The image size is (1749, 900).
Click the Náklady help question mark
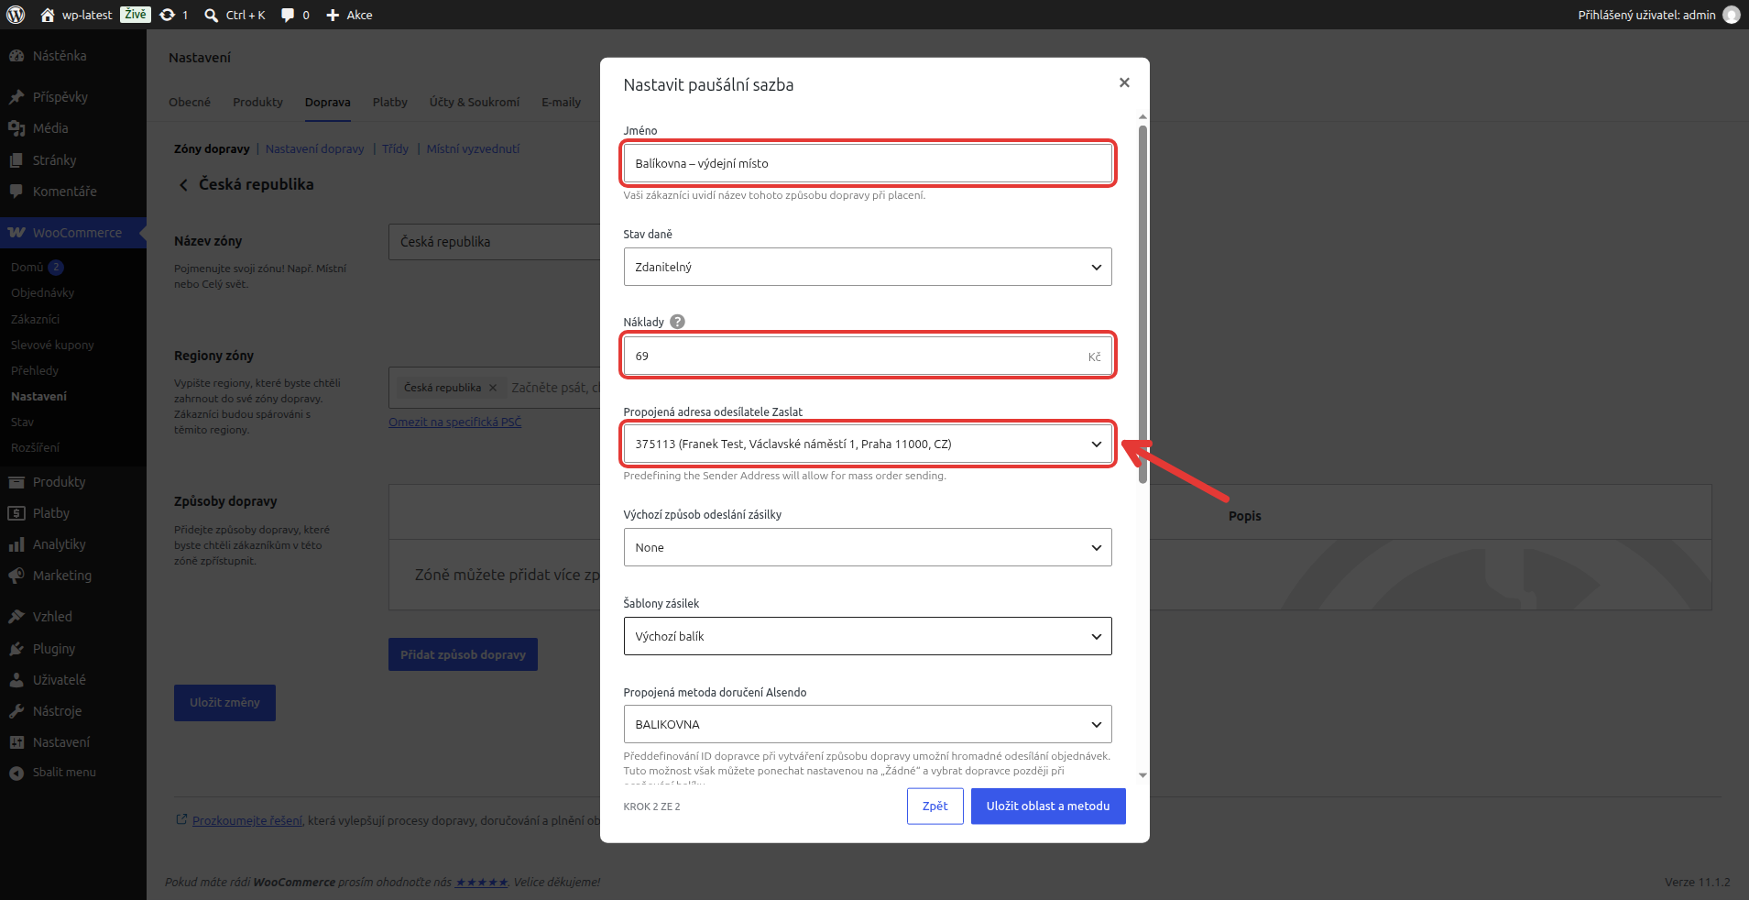coord(677,322)
